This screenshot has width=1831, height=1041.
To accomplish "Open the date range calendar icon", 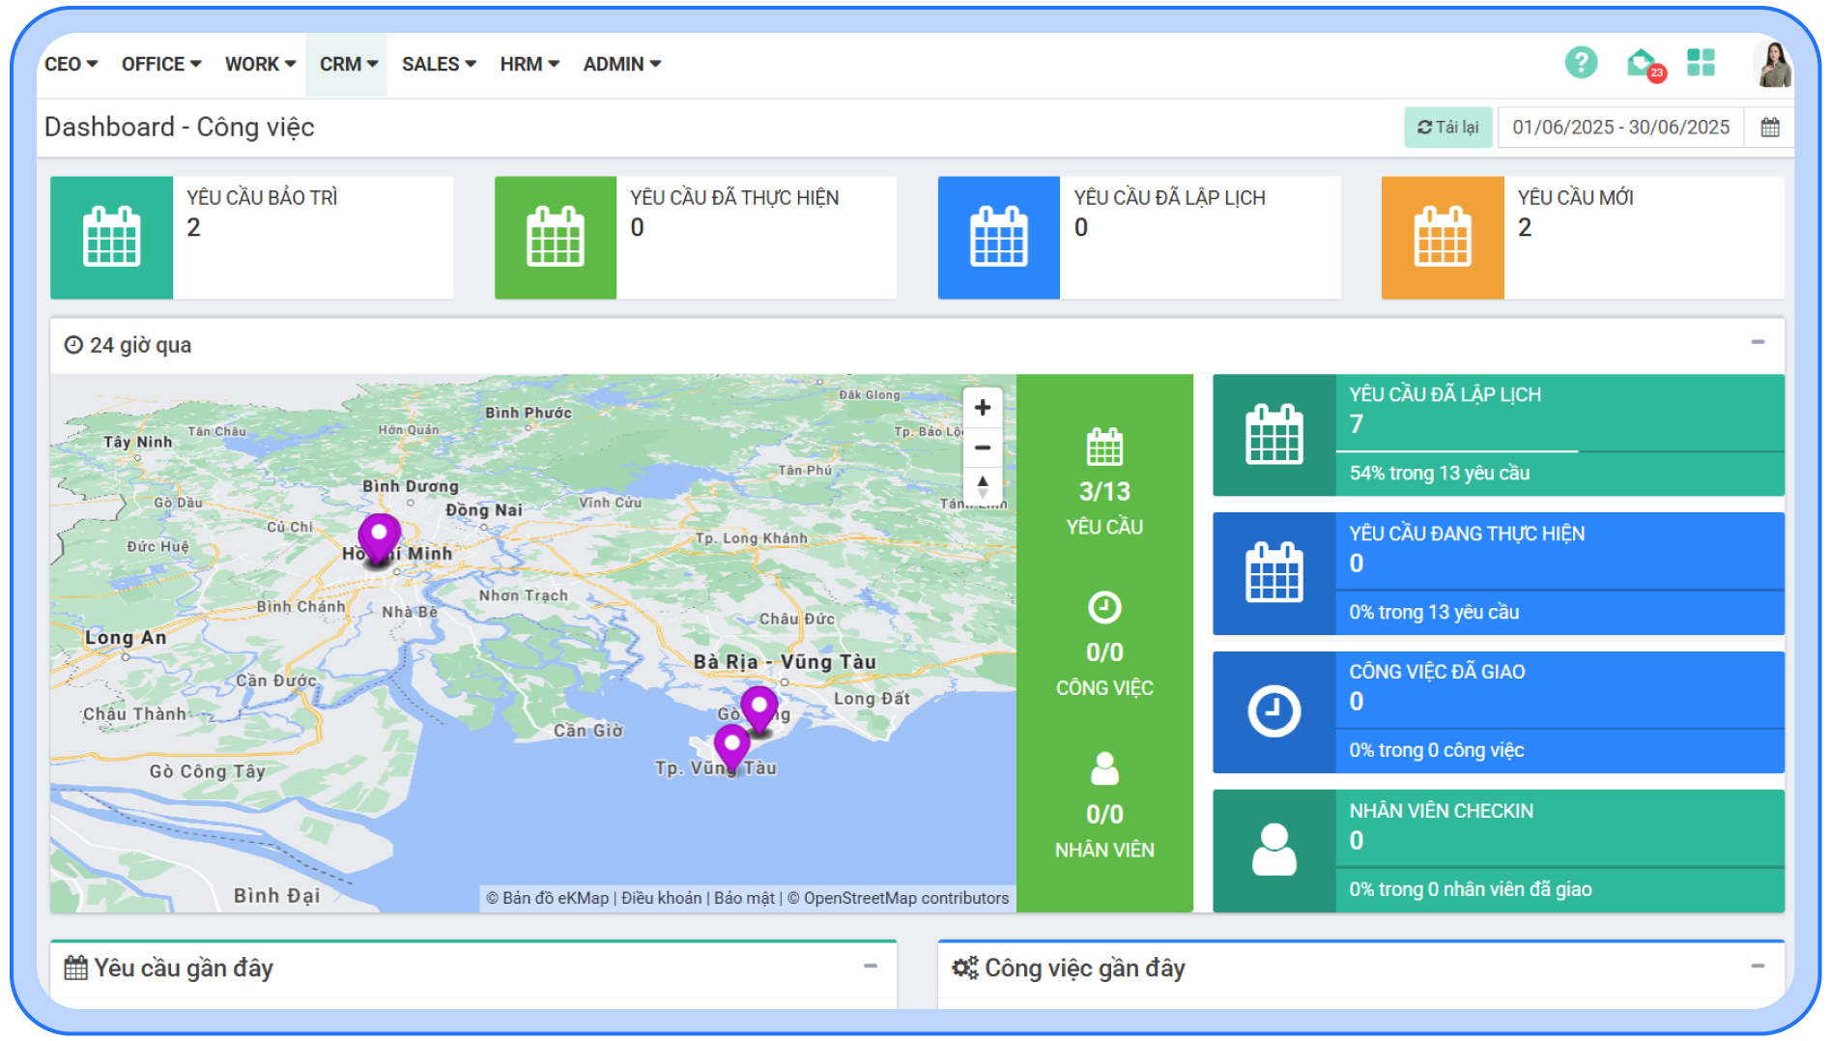I will [1769, 128].
